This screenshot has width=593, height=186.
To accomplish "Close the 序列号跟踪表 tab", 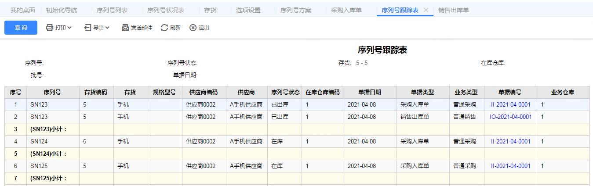I will [x=426, y=10].
